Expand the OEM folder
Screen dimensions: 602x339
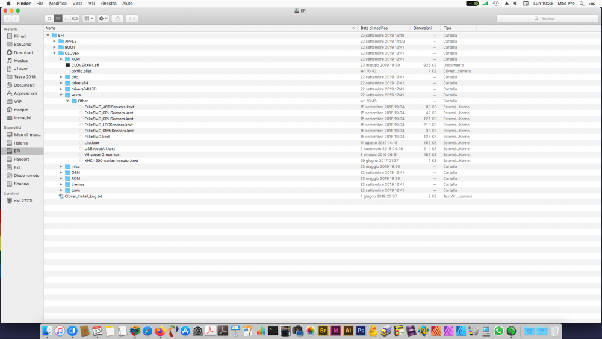(x=61, y=172)
